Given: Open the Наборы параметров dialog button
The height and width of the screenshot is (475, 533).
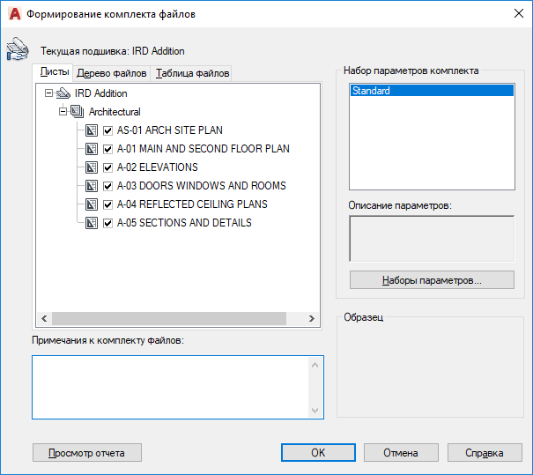Looking at the screenshot, I should (432, 281).
